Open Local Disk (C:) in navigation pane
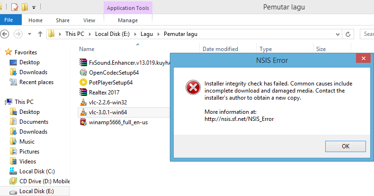The height and width of the screenshot is (196, 374). coord(37,171)
